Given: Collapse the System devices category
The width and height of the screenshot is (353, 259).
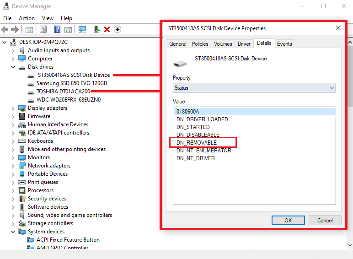Looking at the screenshot, I should pyautogui.click(x=13, y=232).
